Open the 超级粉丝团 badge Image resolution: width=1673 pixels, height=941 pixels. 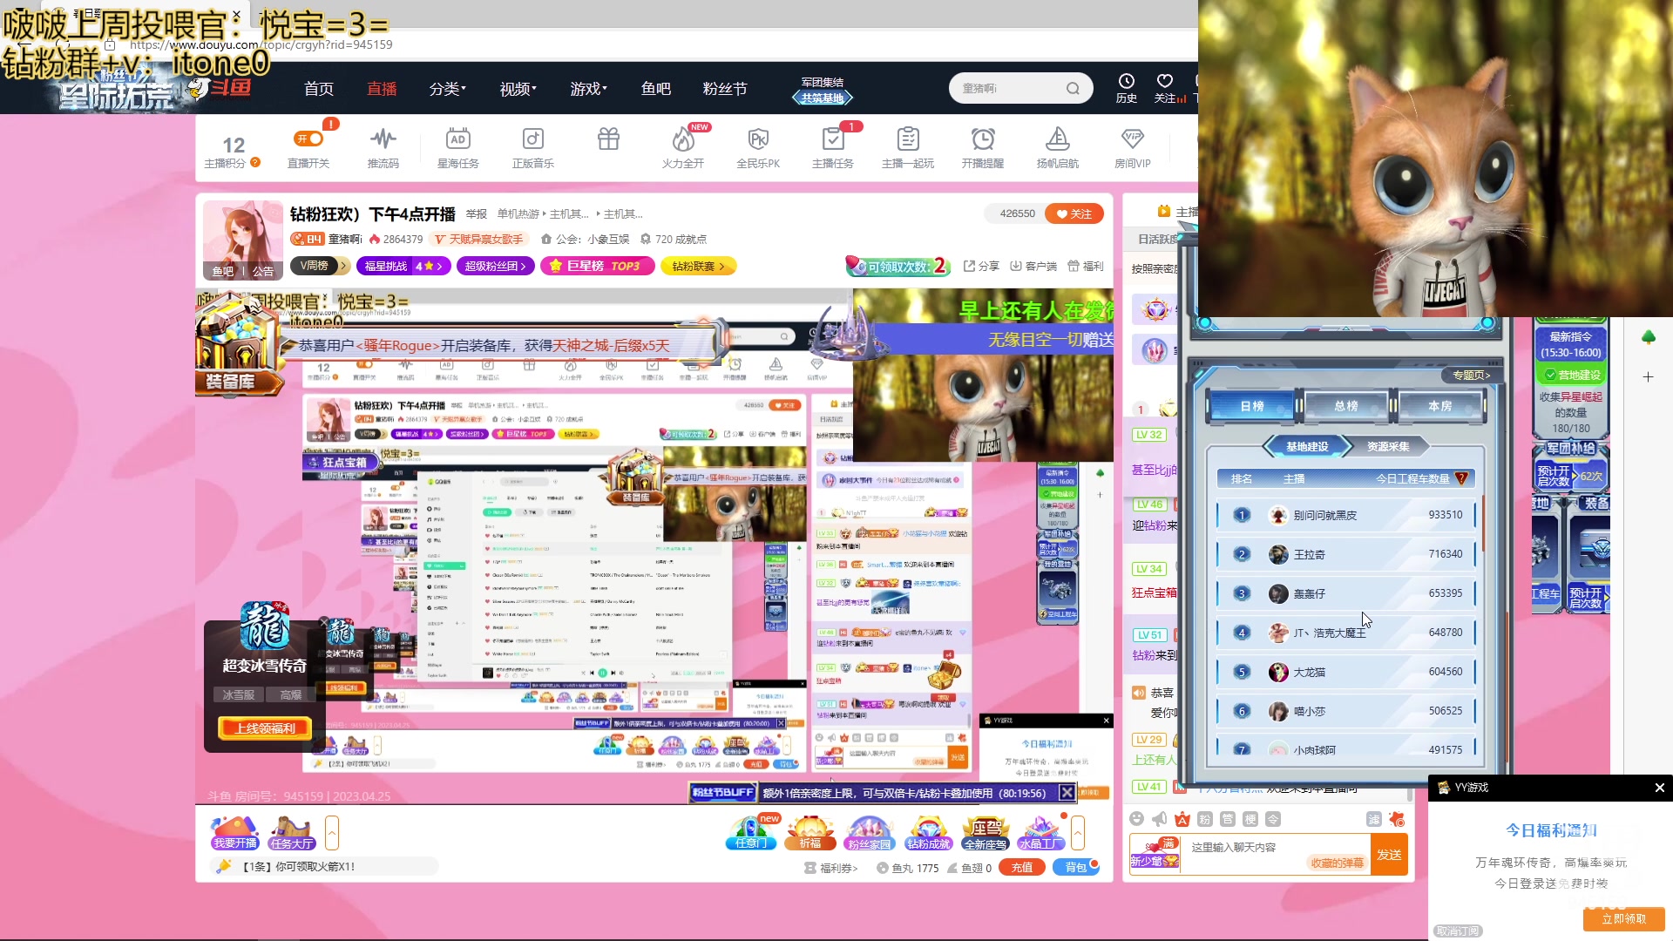click(495, 266)
